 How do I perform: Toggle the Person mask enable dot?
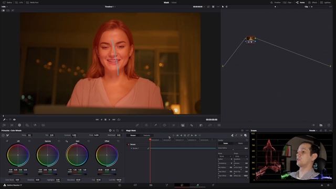tap(129, 144)
